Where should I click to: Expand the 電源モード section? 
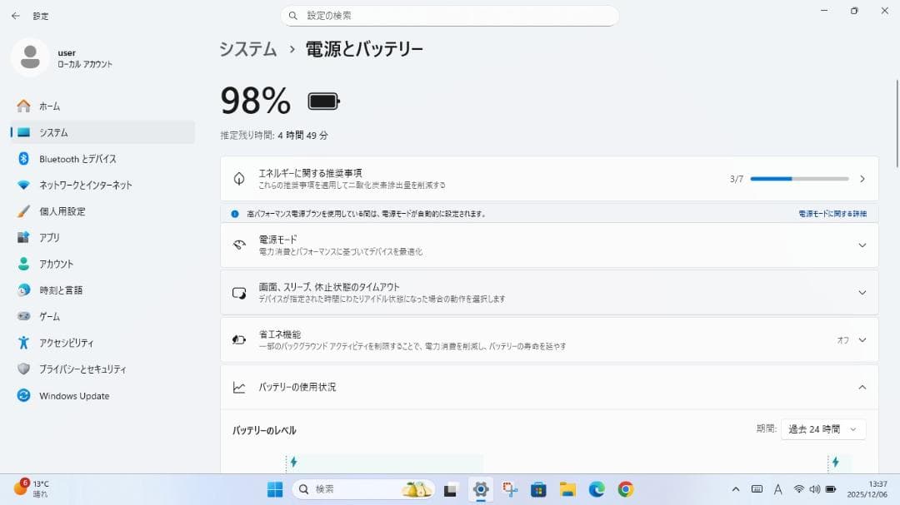click(862, 245)
